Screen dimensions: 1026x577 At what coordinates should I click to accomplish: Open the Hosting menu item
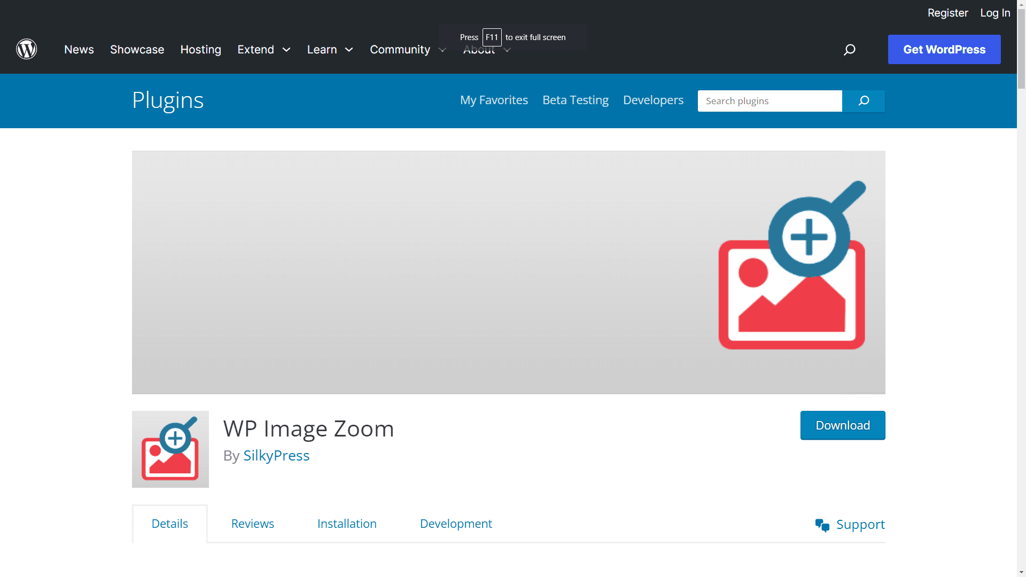click(x=201, y=50)
